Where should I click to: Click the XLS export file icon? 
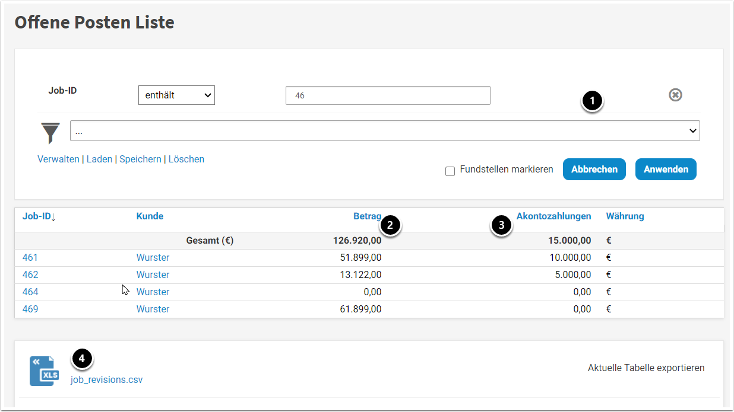coord(44,371)
